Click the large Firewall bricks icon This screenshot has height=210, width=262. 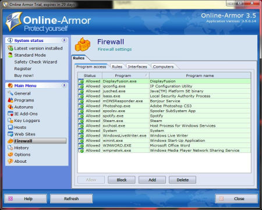tap(83, 44)
